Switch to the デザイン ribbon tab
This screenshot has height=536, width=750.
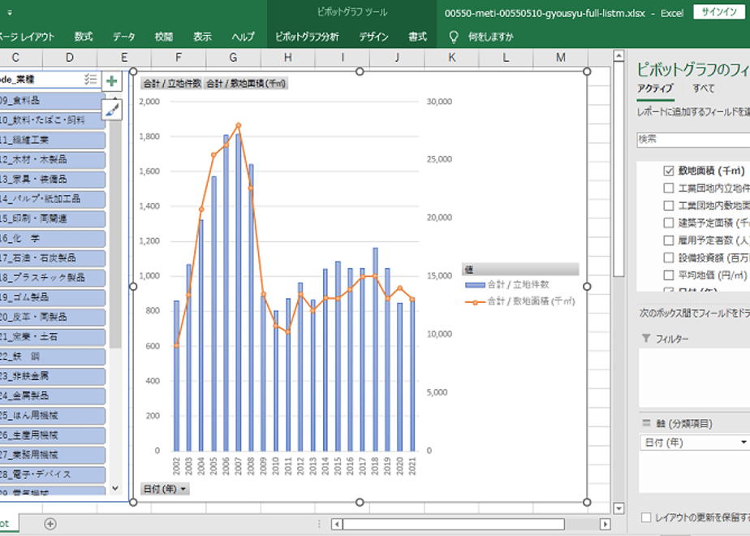[373, 37]
